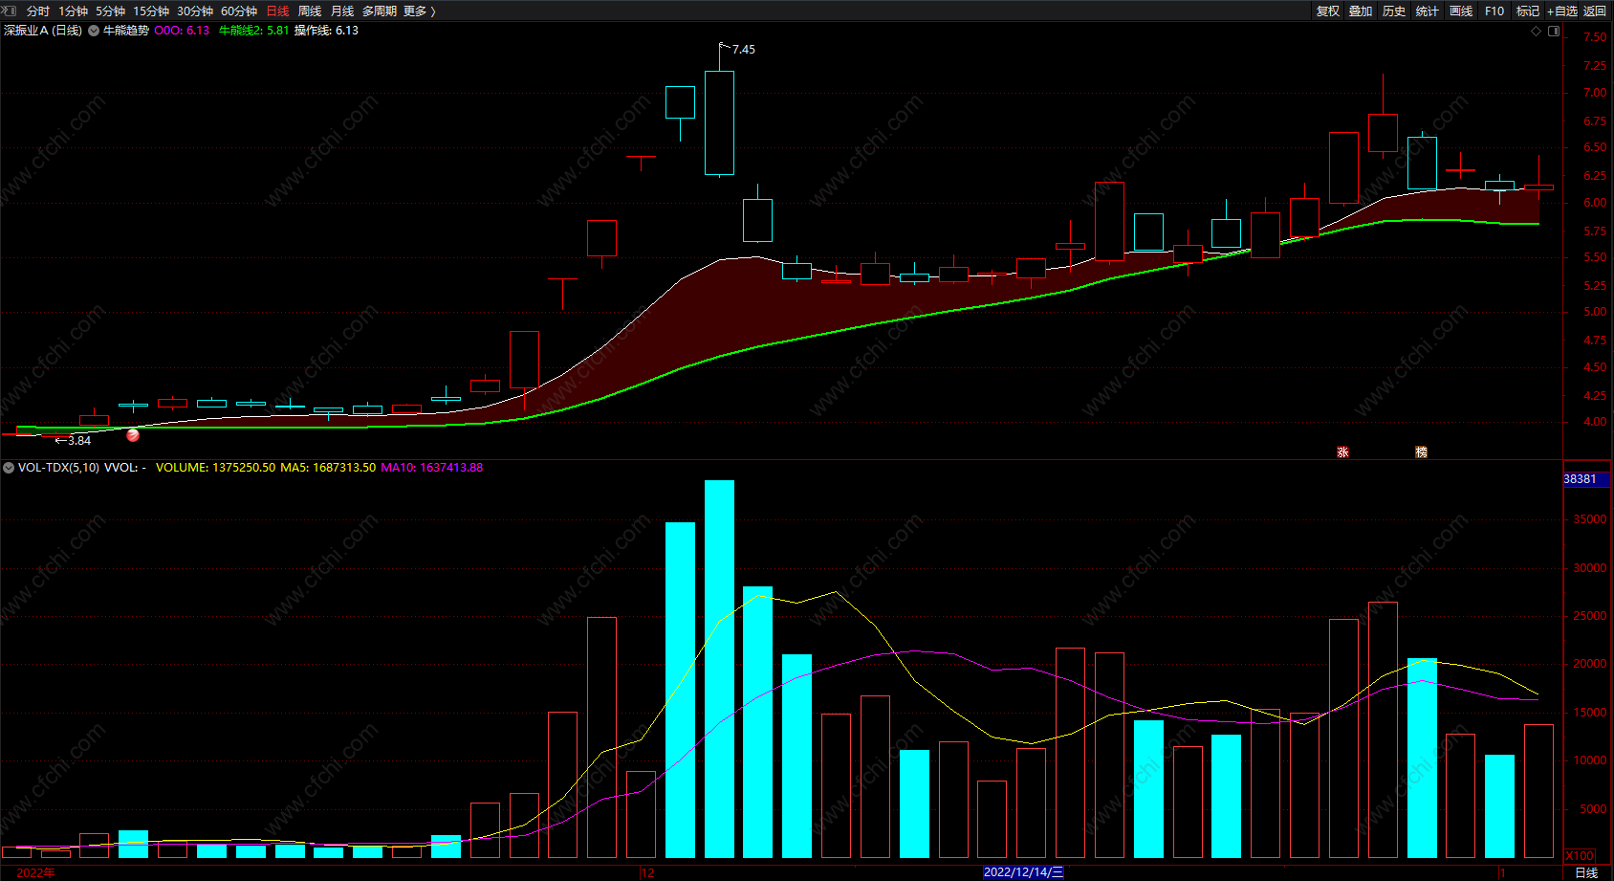The image size is (1614, 881).
Task: Switch to the 分时 timeframe tab
Action: pos(38,11)
